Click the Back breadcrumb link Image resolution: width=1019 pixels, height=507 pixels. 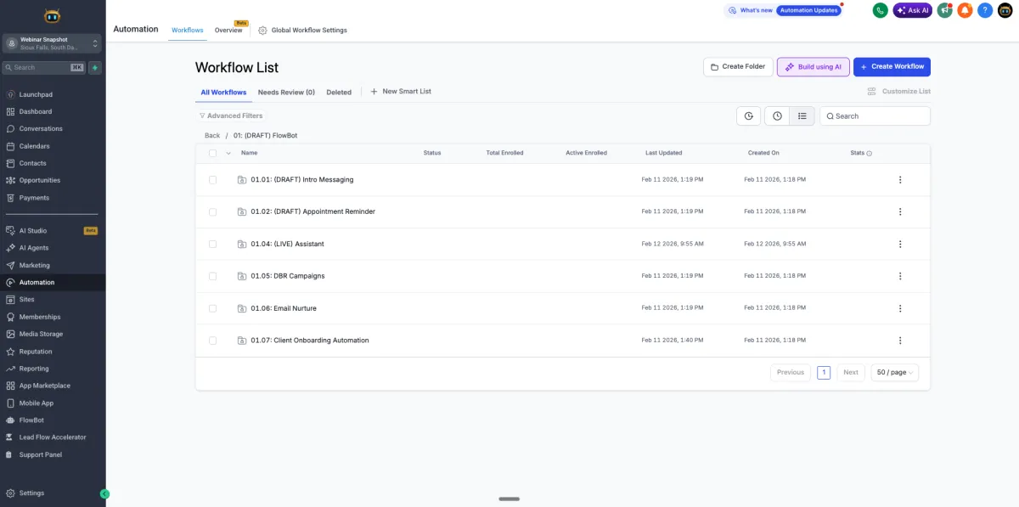click(212, 136)
